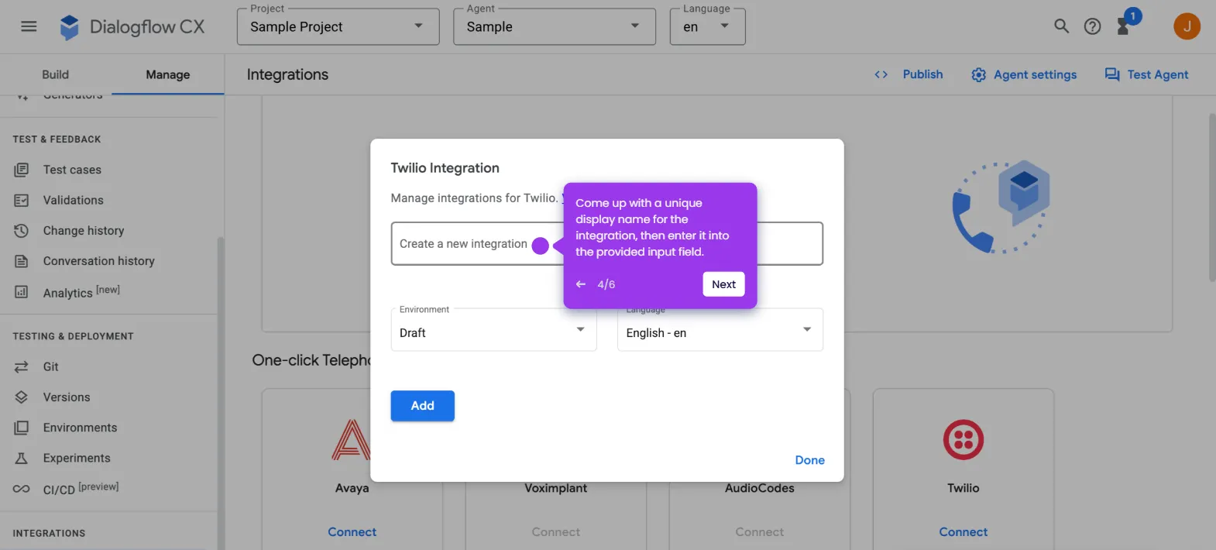Open Agent settings

pos(1035,74)
